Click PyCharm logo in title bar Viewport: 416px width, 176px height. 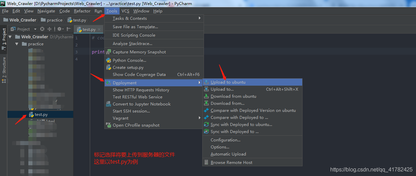pos(3,3)
